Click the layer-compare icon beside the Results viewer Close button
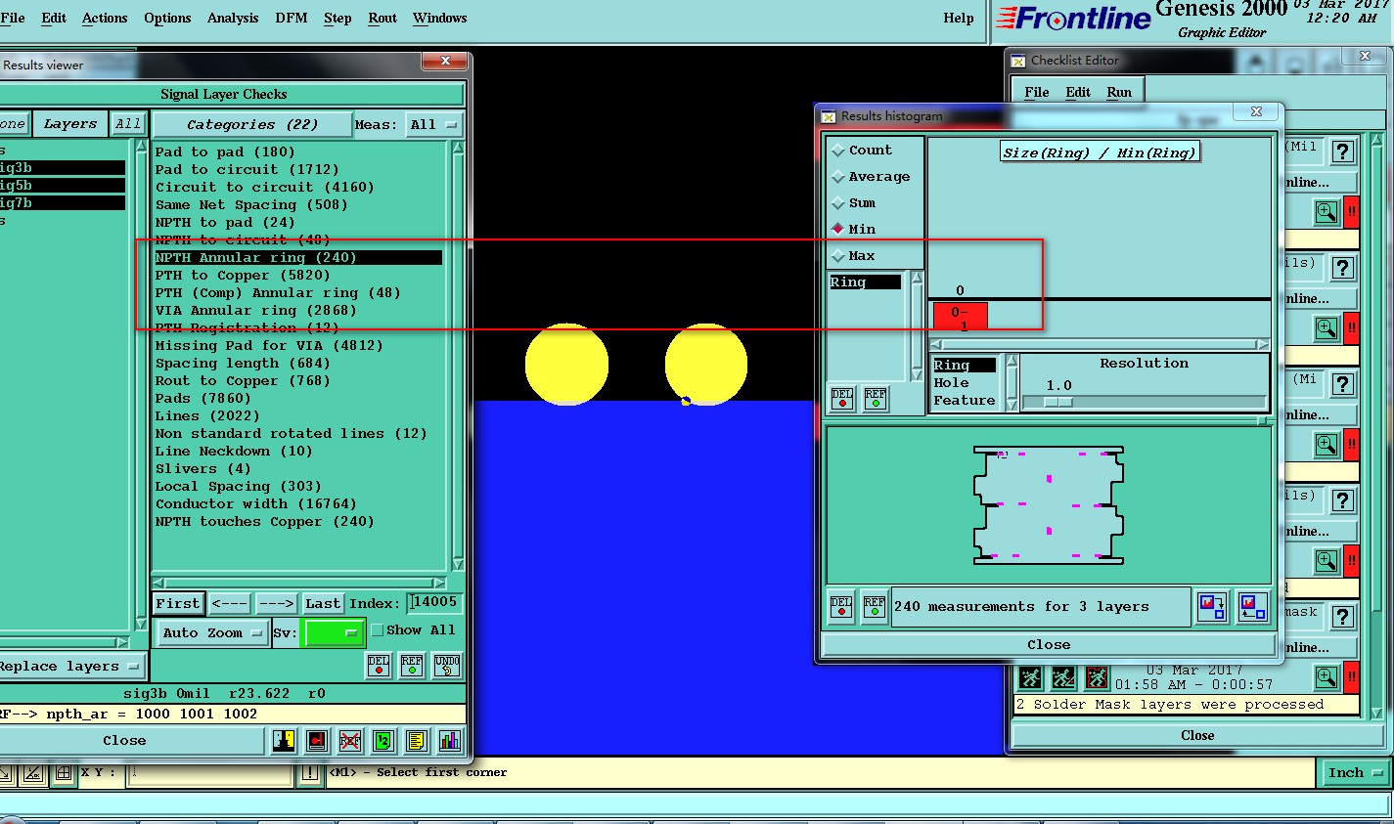The height and width of the screenshot is (824, 1394). (284, 741)
